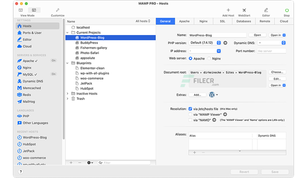Click the host Filter search field
Image resolution: width=307 pixels, height=178 pixels.
click(x=124, y=163)
